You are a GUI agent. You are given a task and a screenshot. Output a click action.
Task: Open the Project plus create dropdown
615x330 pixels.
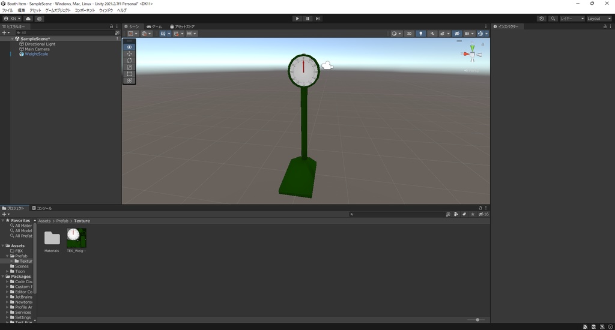click(6, 214)
